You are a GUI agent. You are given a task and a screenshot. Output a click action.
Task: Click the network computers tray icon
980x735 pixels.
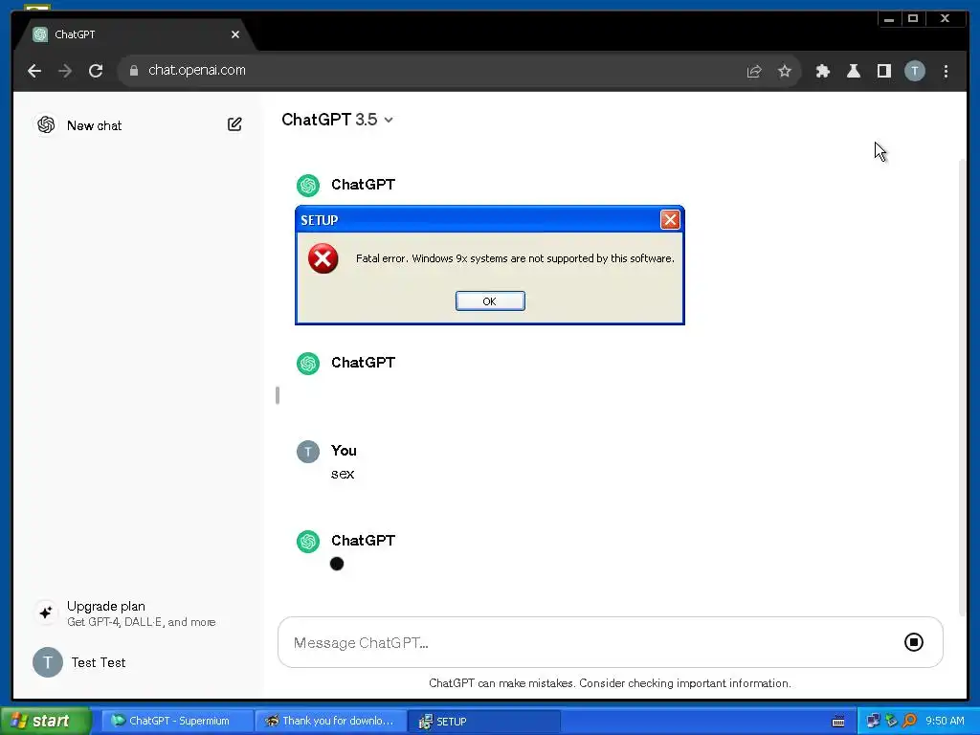(873, 721)
